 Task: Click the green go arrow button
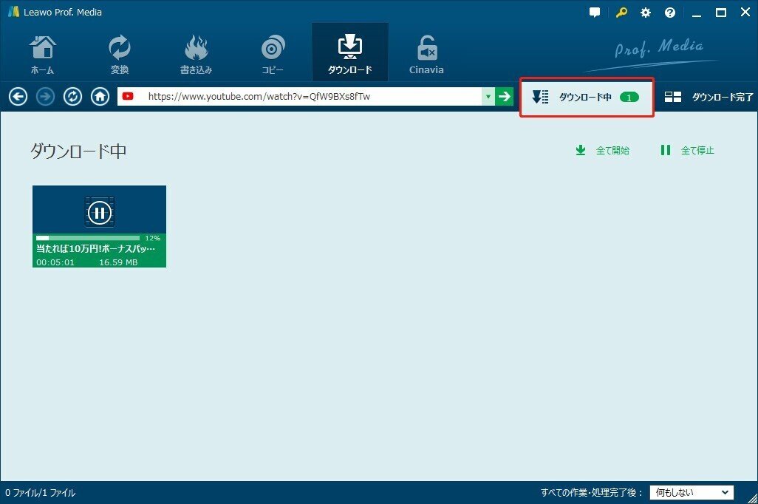(x=504, y=96)
